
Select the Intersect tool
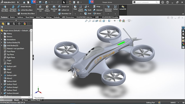point(98,10)
